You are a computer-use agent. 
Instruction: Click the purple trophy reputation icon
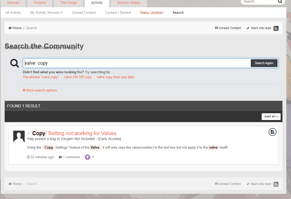click(x=87, y=157)
